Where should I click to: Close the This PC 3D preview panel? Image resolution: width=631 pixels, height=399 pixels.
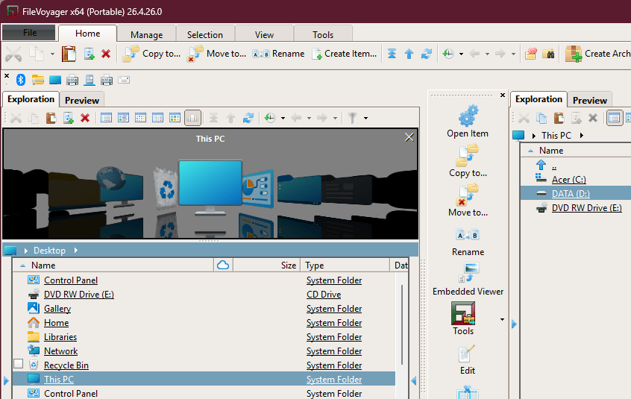pos(409,137)
